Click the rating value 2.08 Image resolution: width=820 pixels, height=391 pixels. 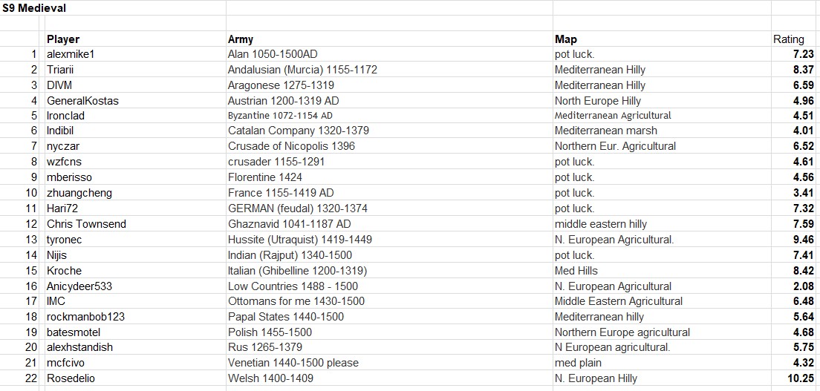[803, 286]
